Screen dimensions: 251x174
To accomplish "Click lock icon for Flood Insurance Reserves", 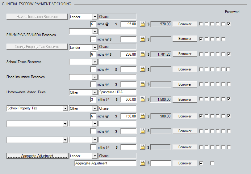I will click(x=143, y=84).
